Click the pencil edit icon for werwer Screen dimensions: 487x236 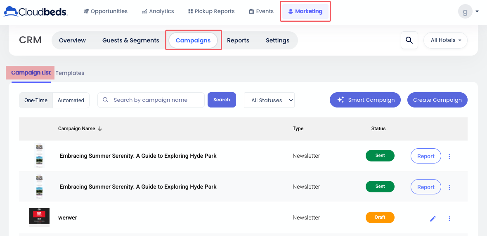[x=433, y=219]
